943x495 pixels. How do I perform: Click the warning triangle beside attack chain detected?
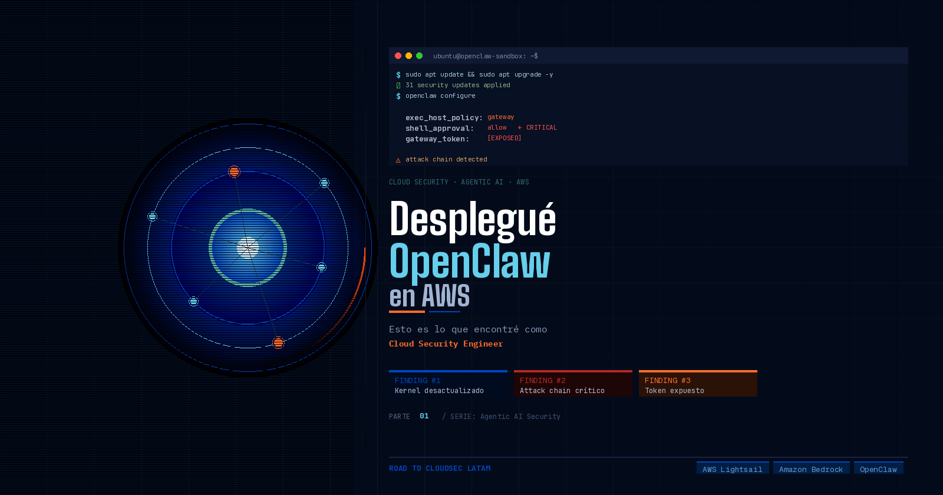(398, 160)
